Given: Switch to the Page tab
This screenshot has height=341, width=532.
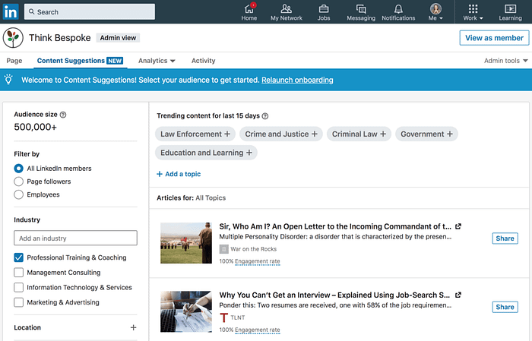Looking at the screenshot, I should 14,61.
